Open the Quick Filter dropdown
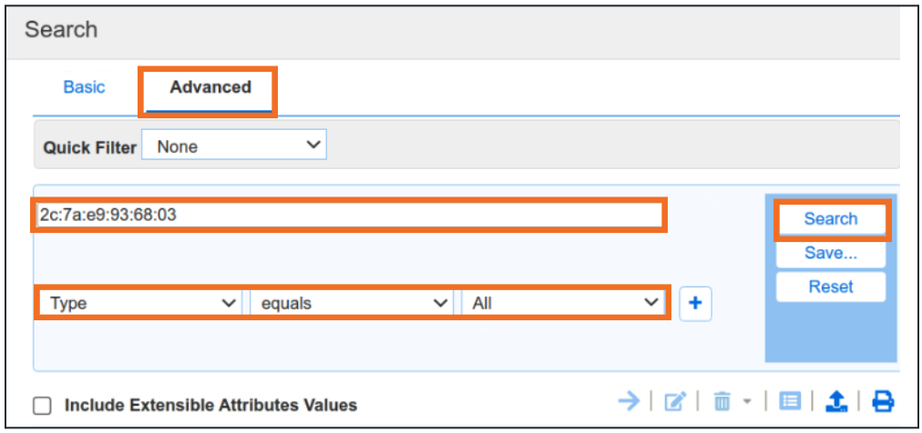This screenshot has height=433, width=922. (x=234, y=146)
